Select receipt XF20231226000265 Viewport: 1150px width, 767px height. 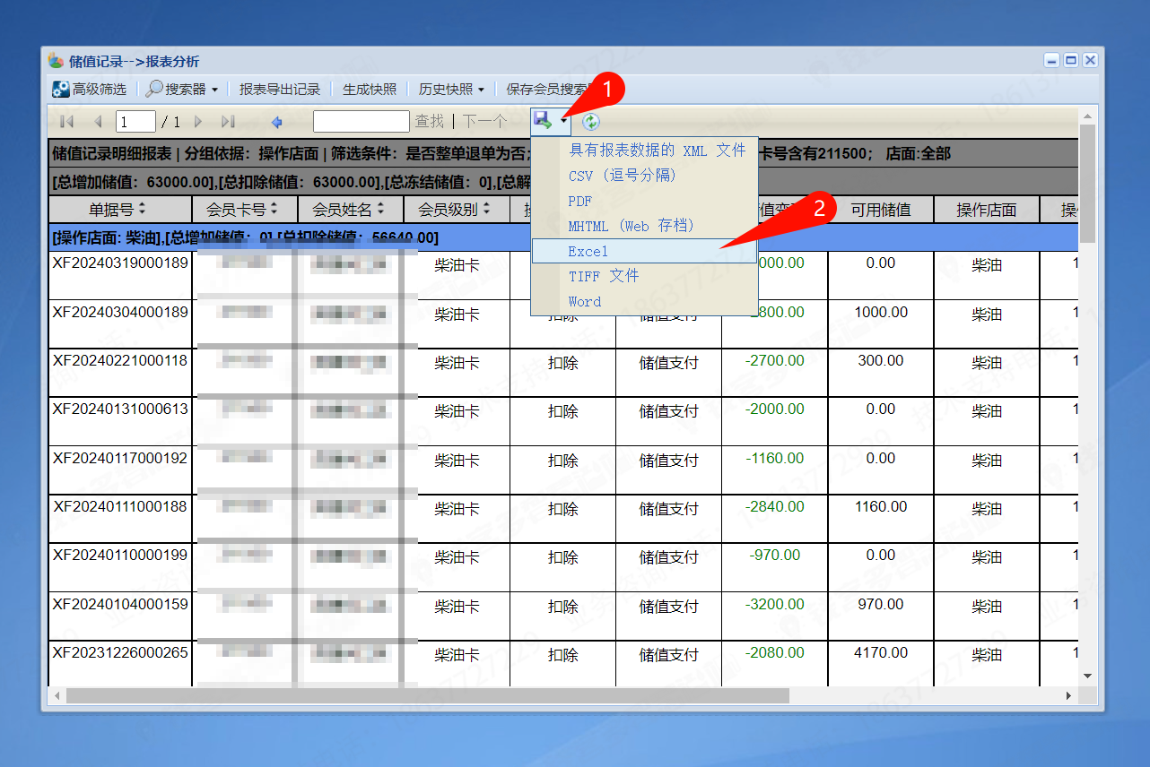click(x=120, y=653)
